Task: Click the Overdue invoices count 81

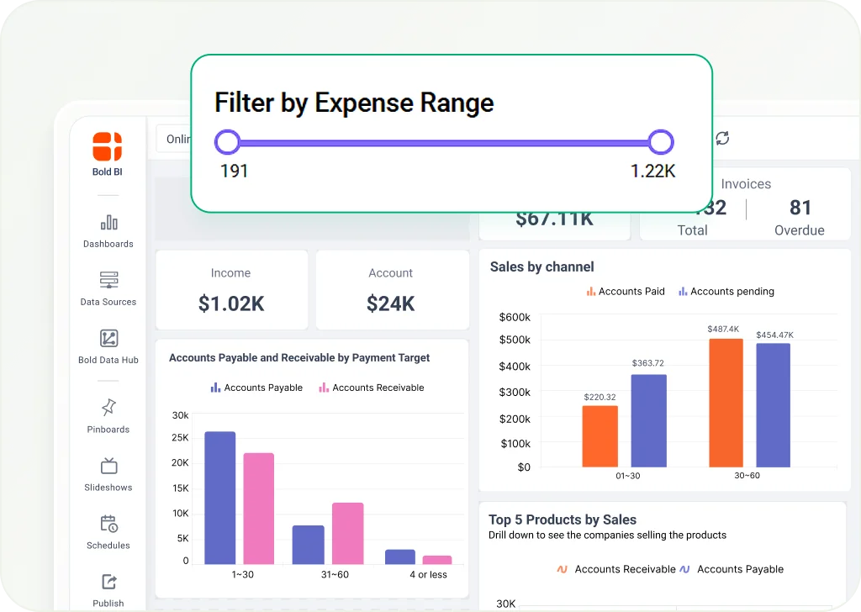Action: pyautogui.click(x=800, y=208)
